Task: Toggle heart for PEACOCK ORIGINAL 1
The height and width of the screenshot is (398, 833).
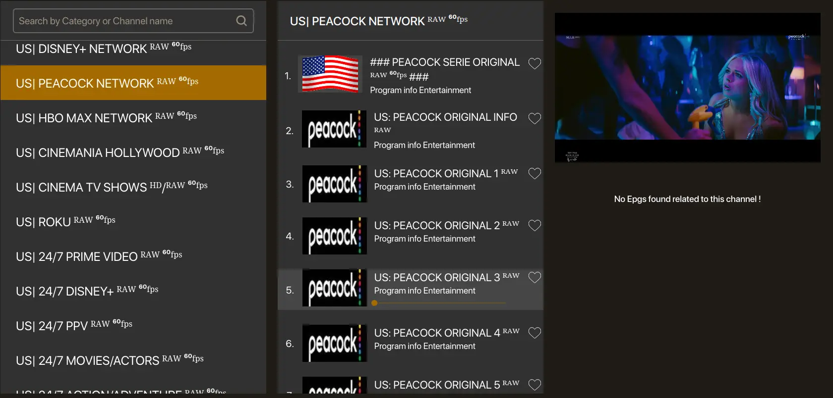Action: (535, 173)
